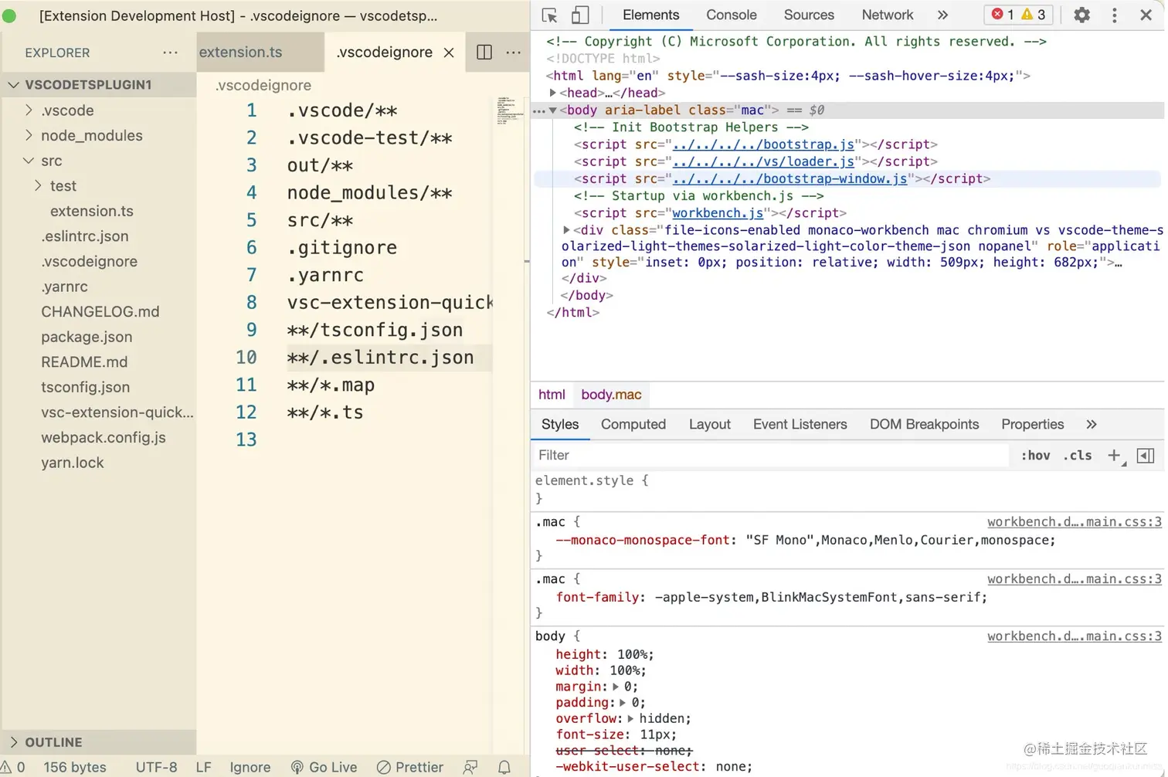Click the editor minimap preview
Image resolution: width=1168 pixels, height=777 pixels.
tap(510, 110)
